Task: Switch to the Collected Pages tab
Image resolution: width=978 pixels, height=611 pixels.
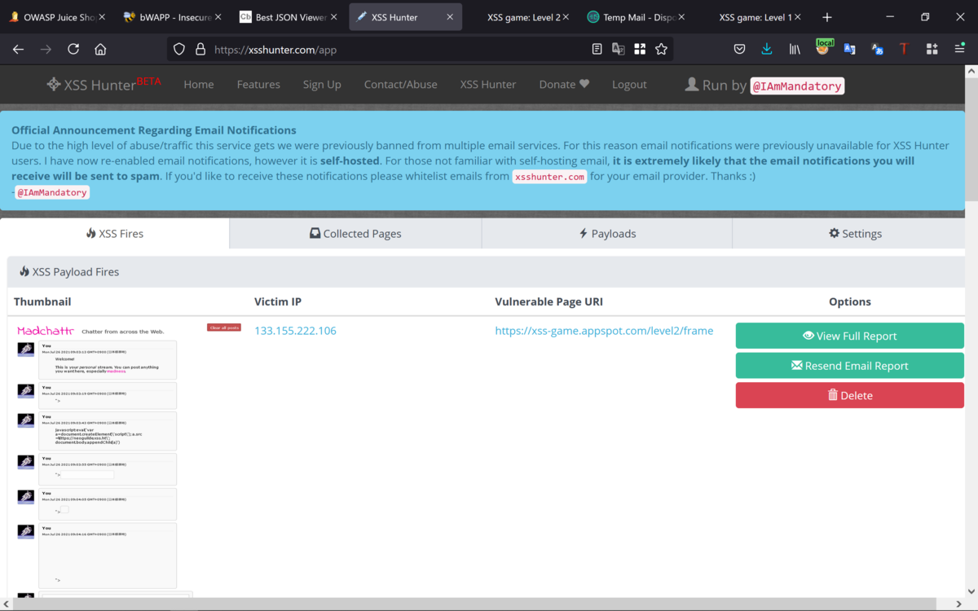Action: point(355,233)
